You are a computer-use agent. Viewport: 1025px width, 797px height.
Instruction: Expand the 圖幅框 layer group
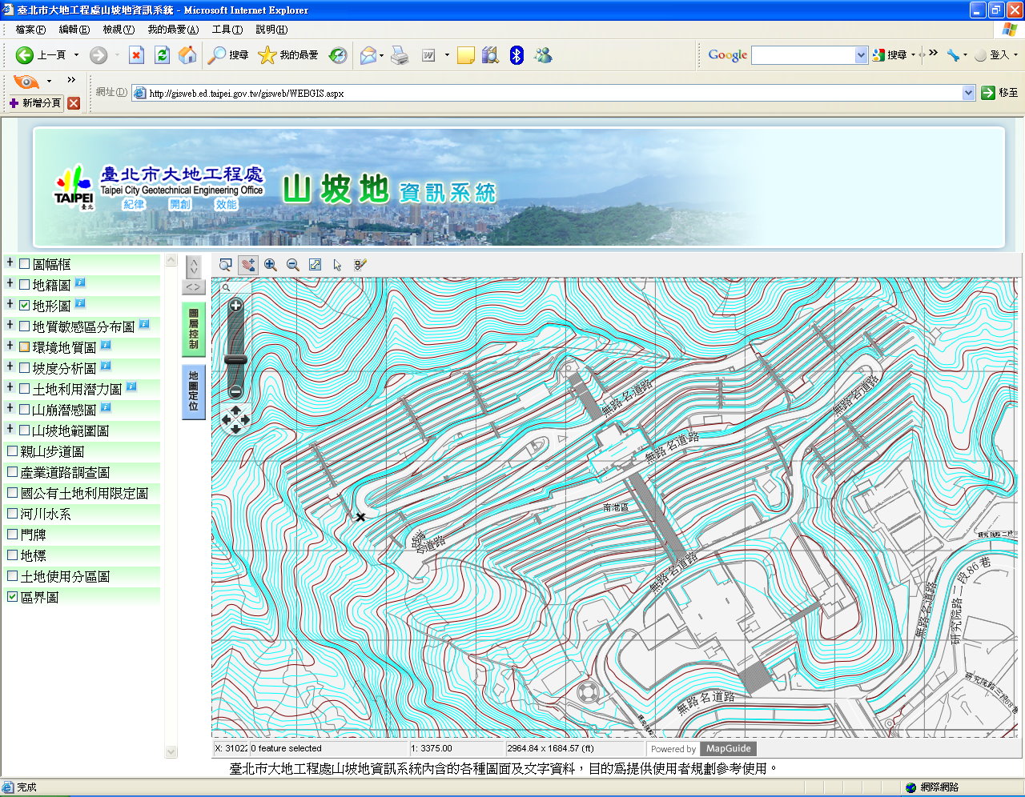point(10,262)
